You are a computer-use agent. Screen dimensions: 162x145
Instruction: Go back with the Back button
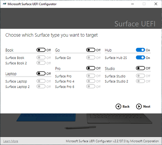coord(122,106)
